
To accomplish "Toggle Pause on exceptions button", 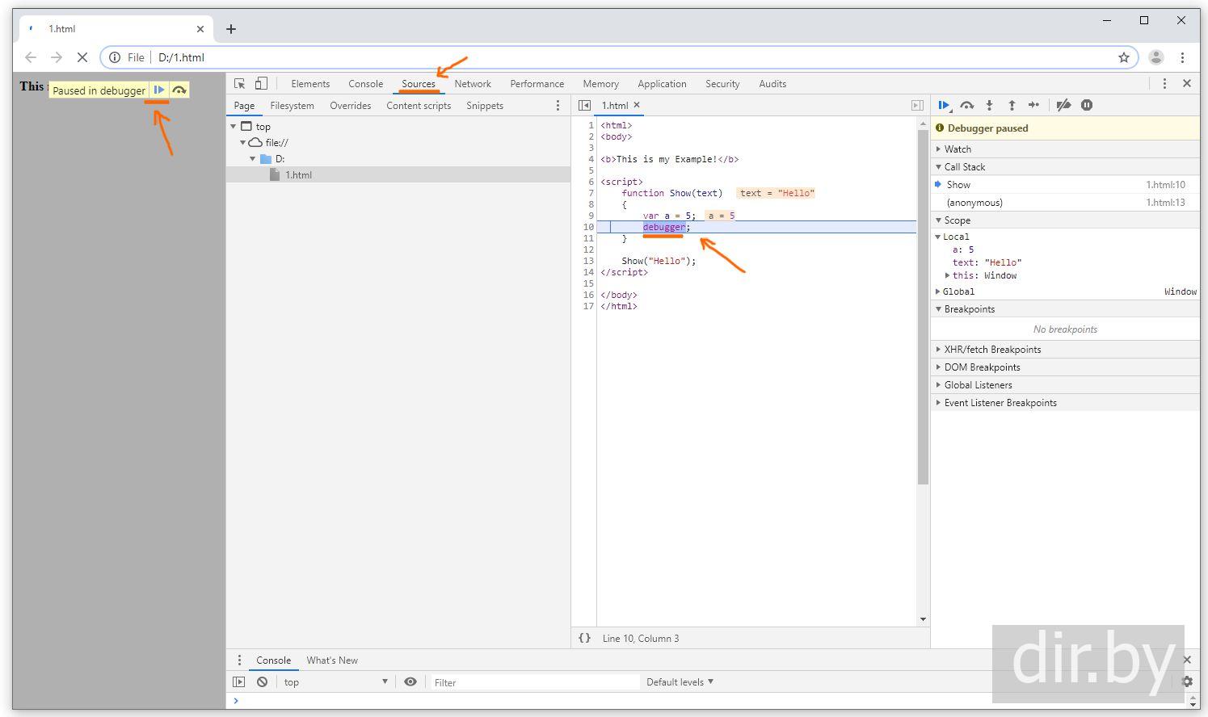I will 1087,105.
